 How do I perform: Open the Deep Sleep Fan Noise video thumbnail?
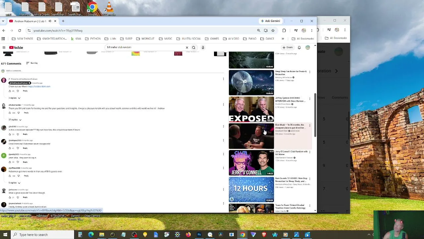pos(251,83)
